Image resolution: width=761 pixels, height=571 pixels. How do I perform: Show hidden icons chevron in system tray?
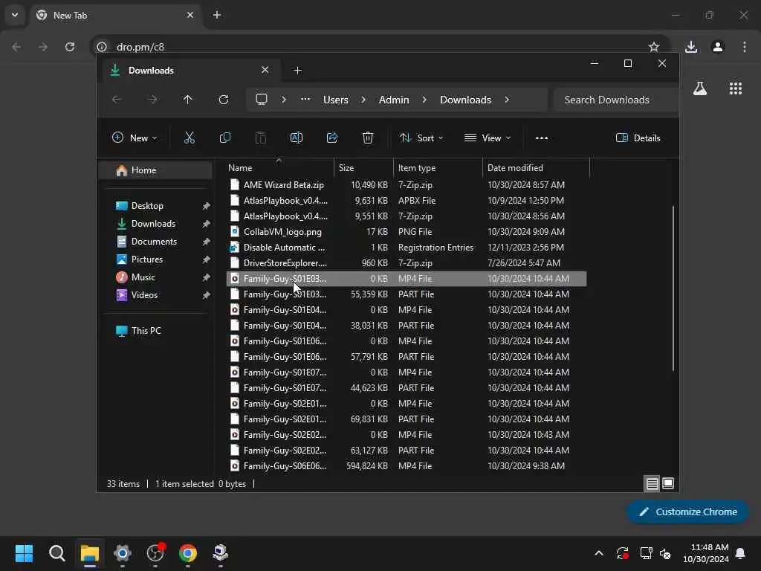click(599, 553)
